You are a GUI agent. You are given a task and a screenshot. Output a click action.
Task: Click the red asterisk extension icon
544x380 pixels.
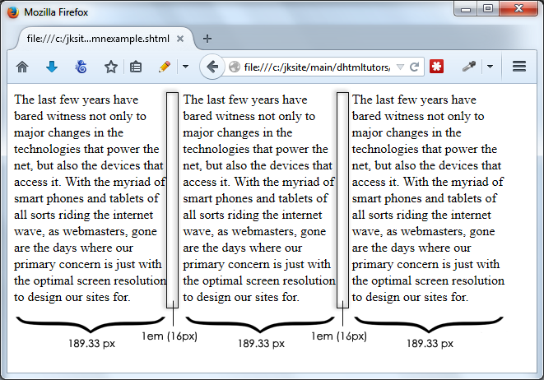[437, 67]
